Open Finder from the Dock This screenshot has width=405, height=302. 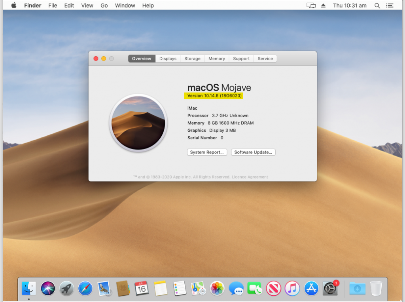(x=28, y=288)
